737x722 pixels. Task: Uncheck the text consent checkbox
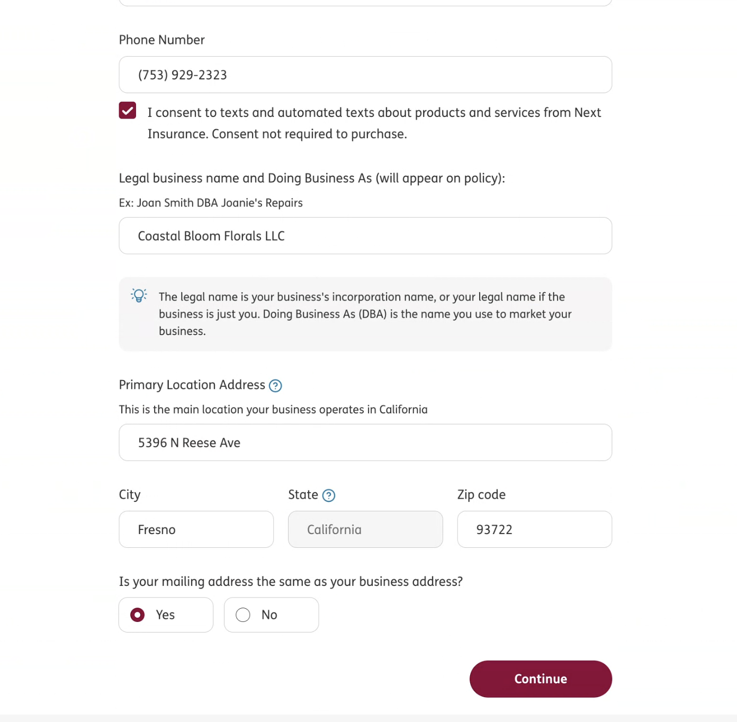[x=128, y=111]
